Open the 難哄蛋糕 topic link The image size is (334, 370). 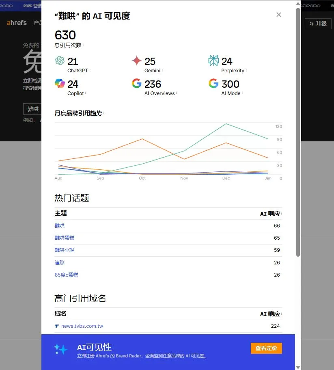(65, 238)
